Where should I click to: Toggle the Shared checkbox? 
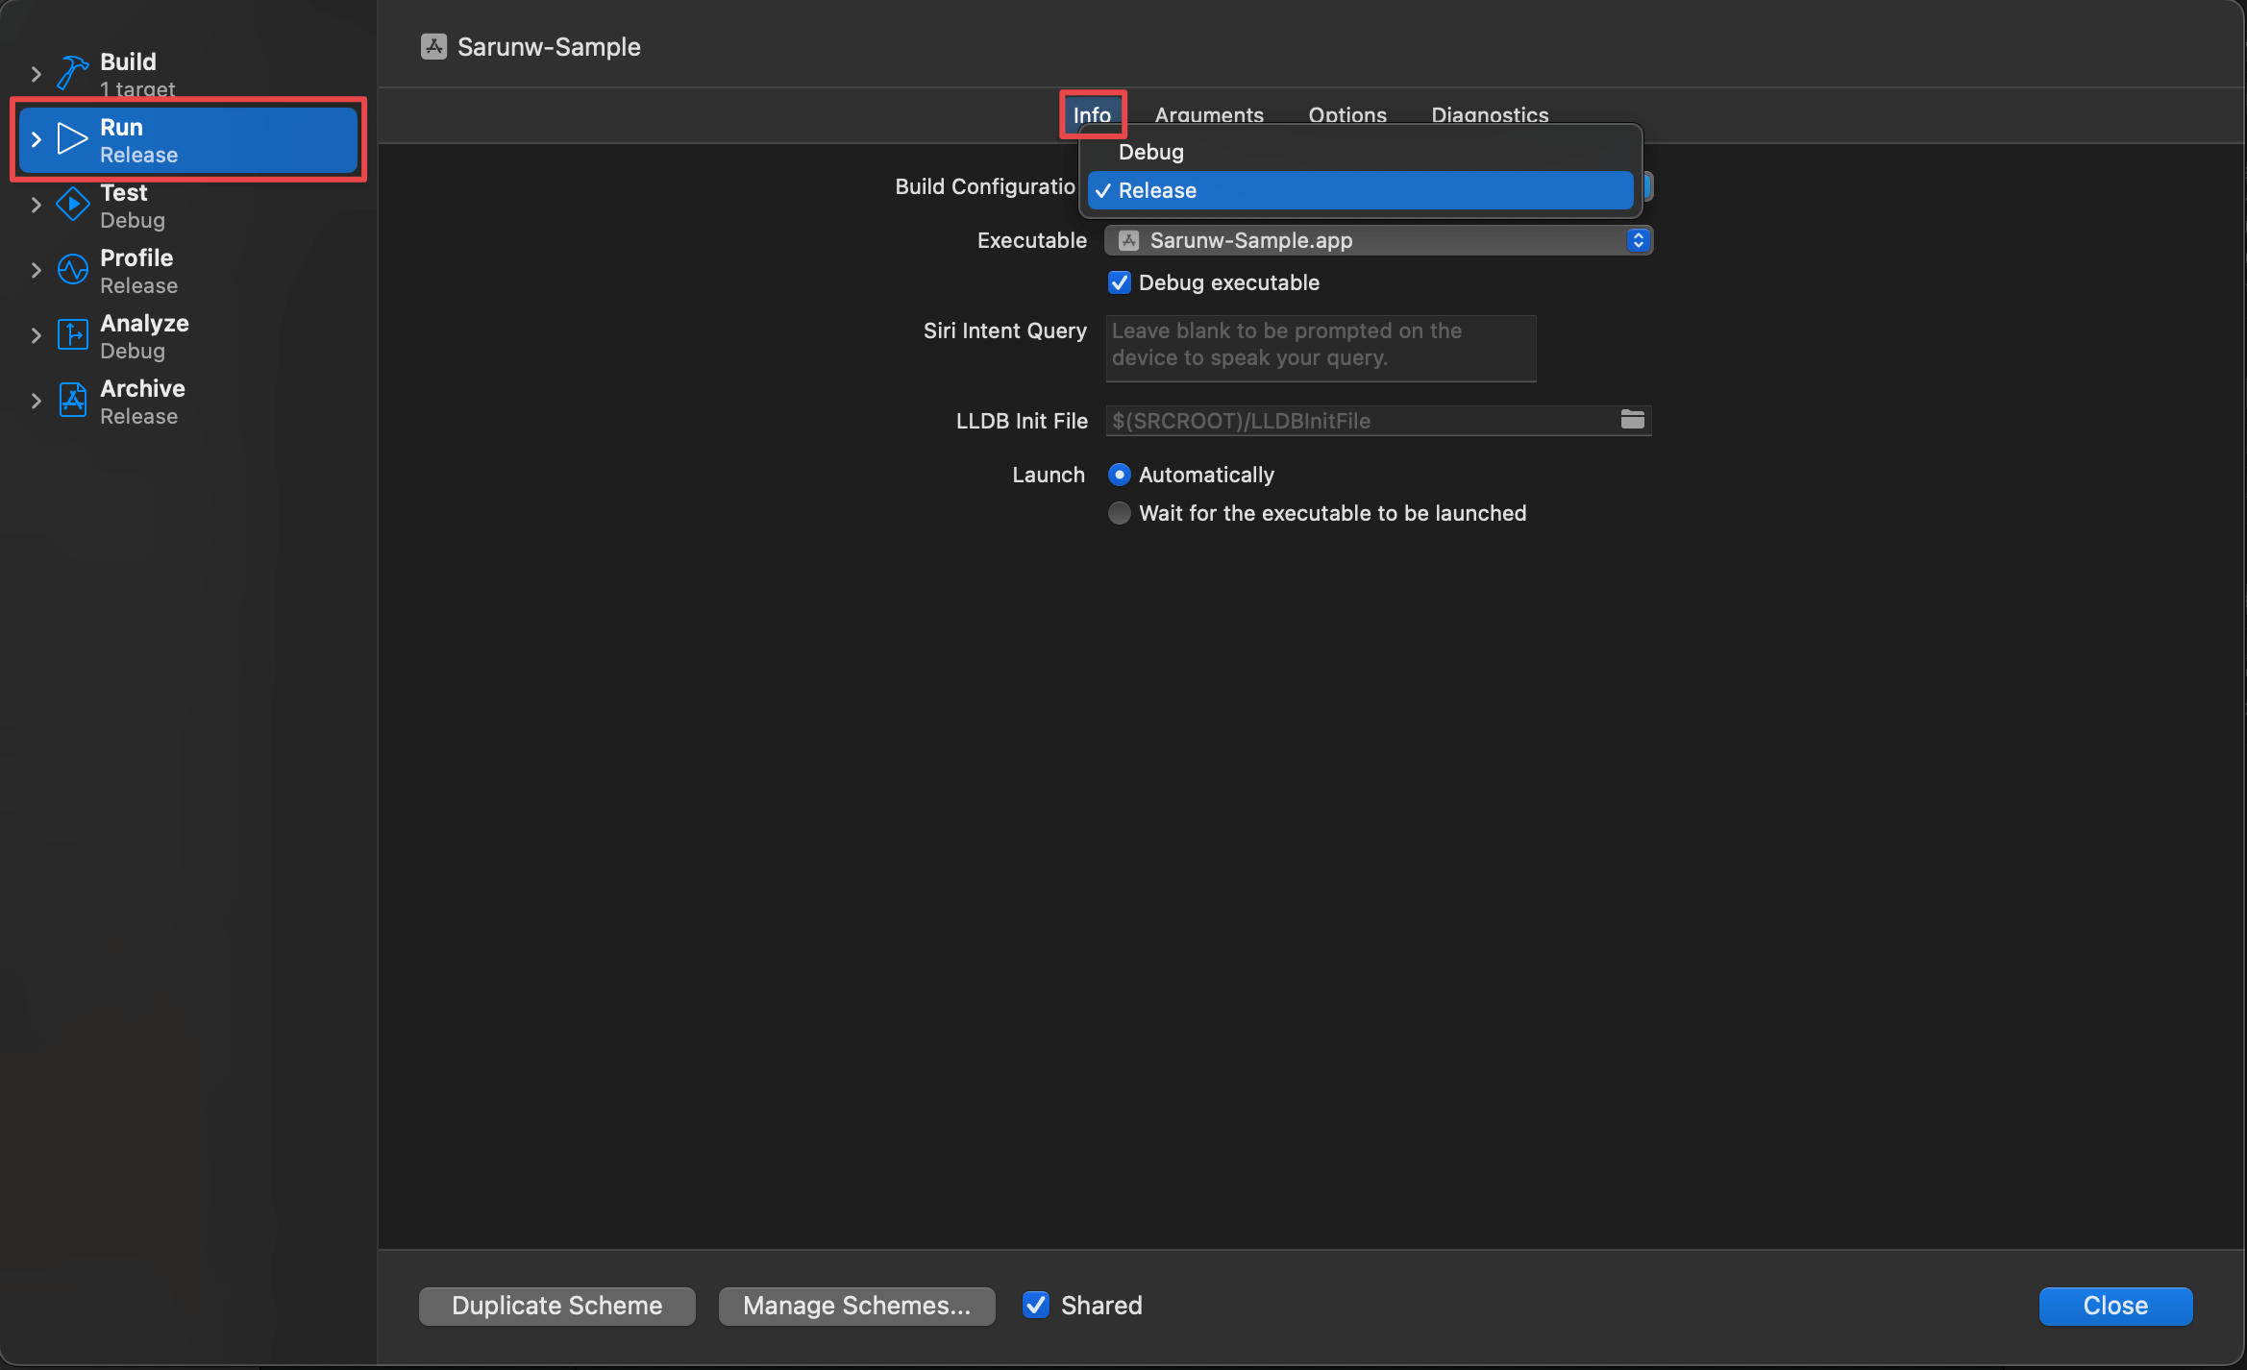(1035, 1306)
